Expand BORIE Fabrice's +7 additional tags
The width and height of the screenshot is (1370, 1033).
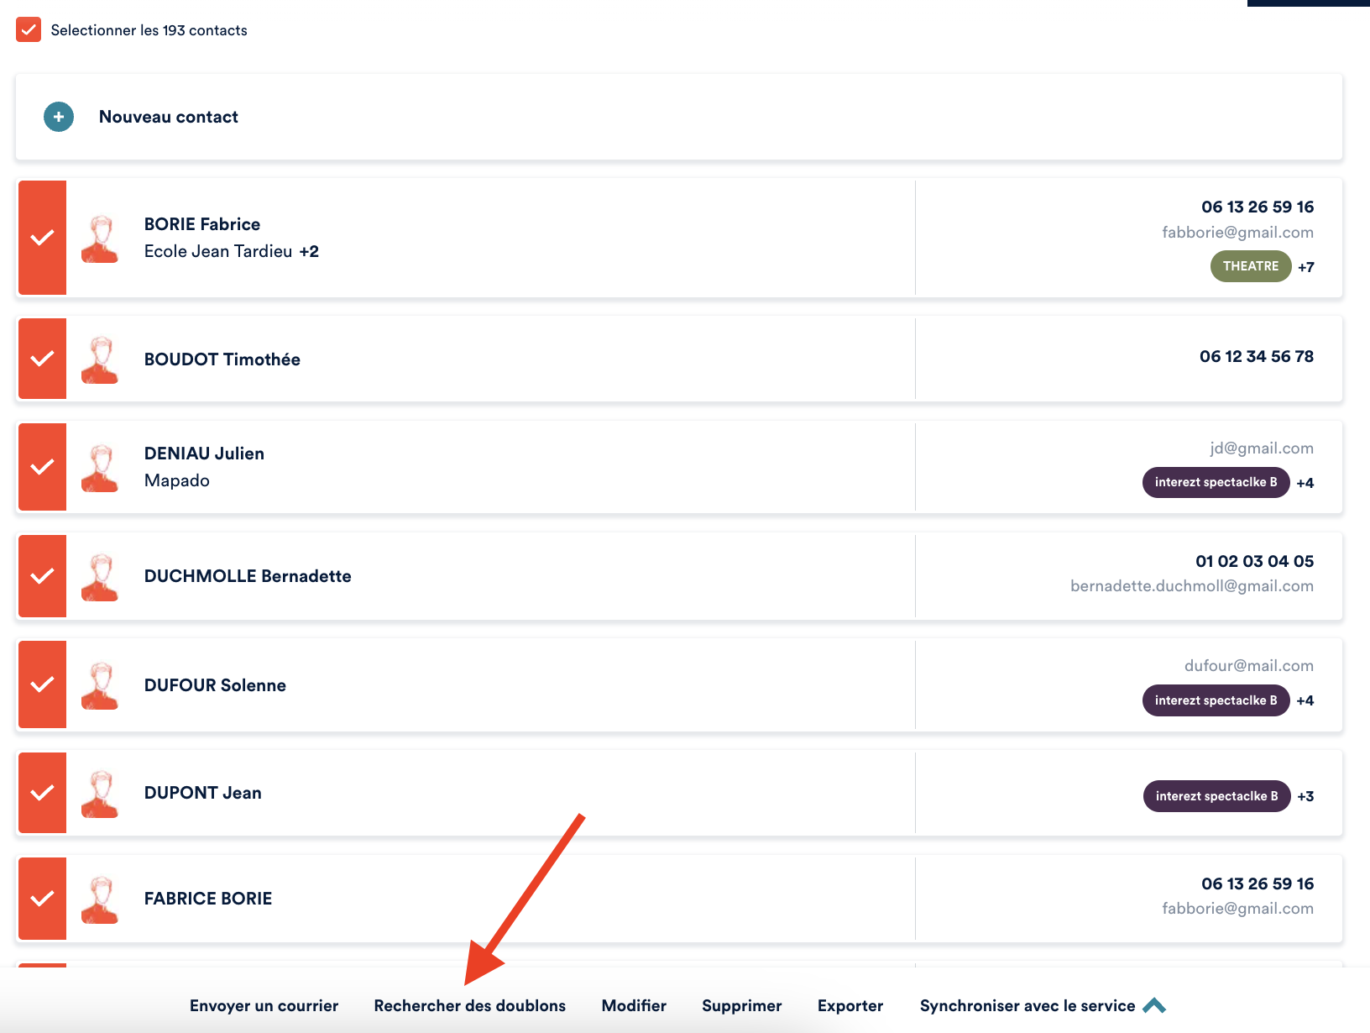[1305, 267]
